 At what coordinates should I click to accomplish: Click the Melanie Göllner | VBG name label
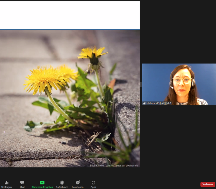[x=159, y=103]
